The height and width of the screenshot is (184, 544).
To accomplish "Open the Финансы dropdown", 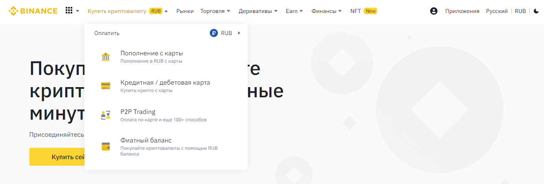I will click(x=326, y=11).
